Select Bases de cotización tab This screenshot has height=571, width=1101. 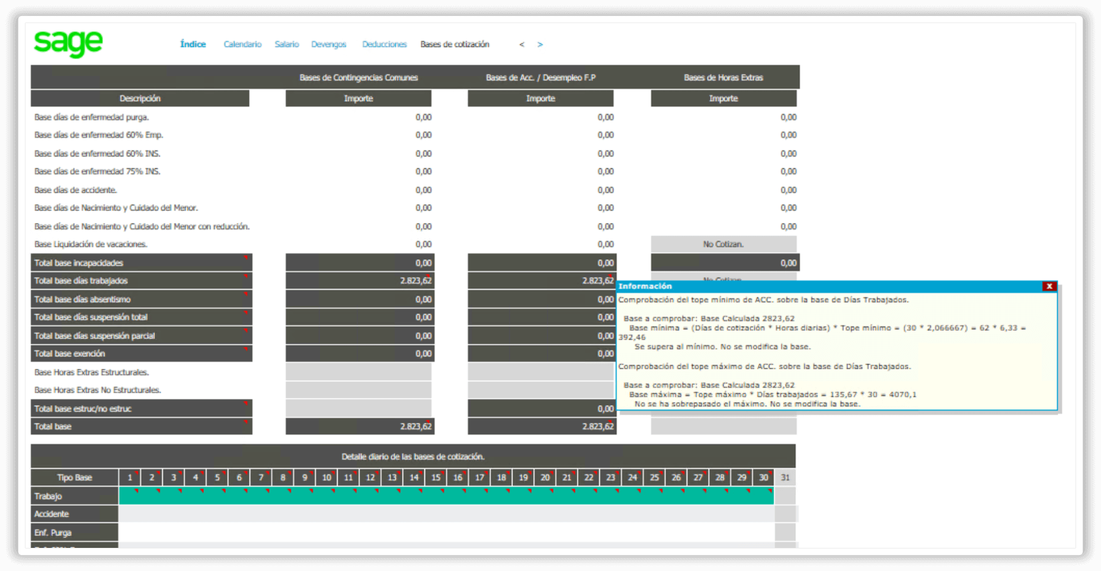click(455, 44)
